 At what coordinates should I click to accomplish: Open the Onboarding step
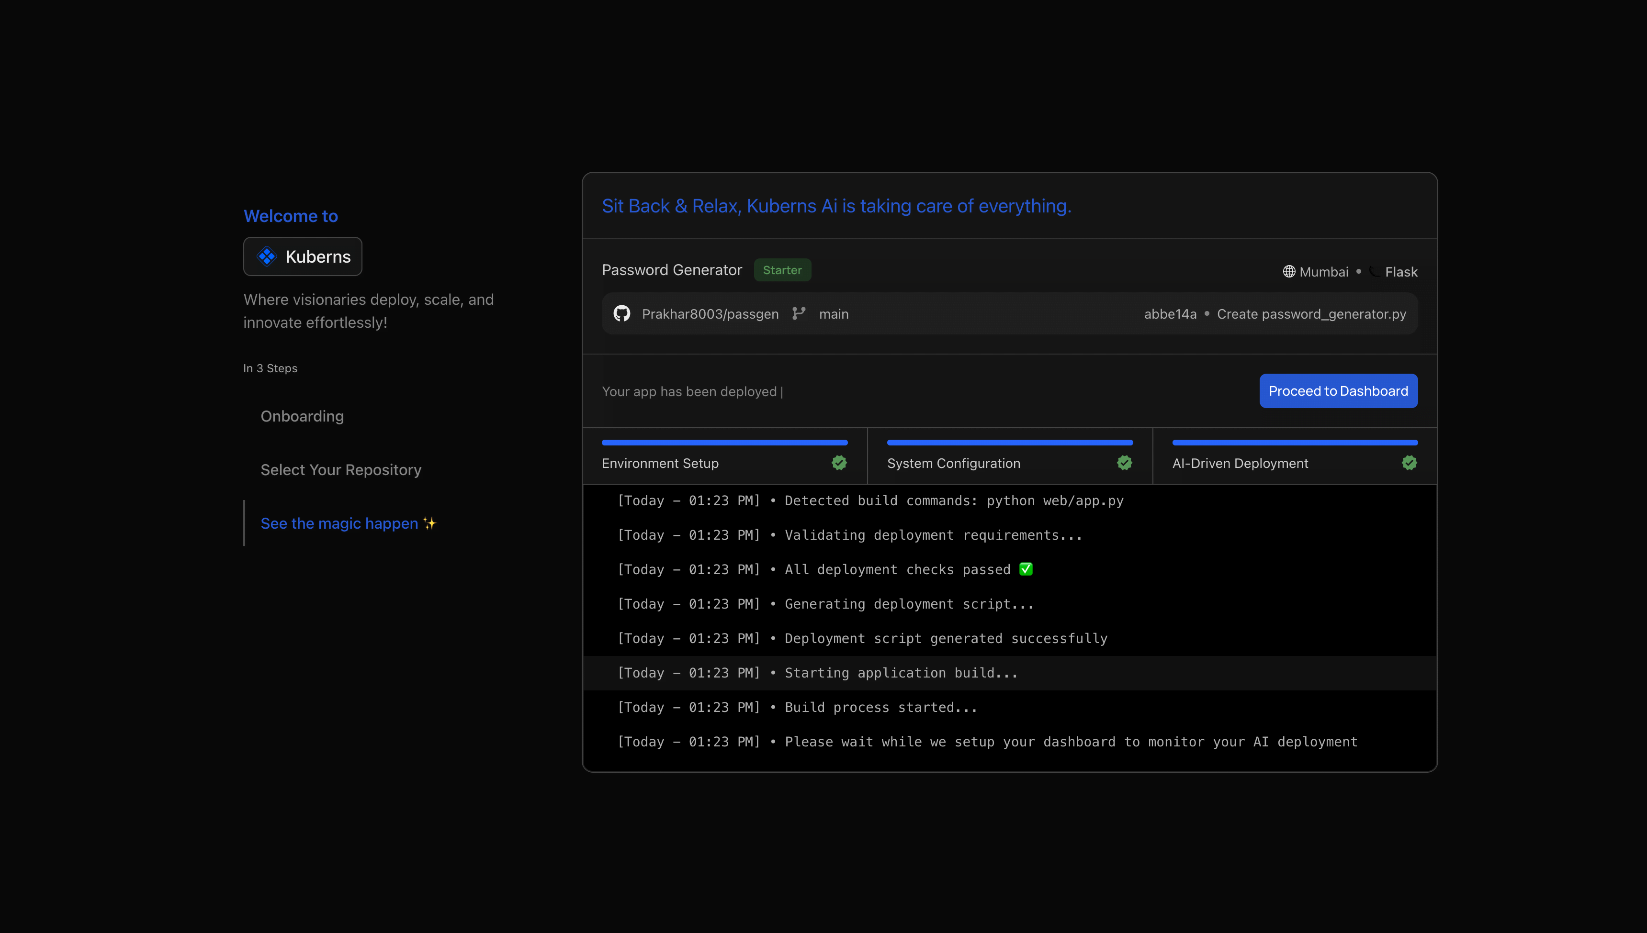click(x=302, y=416)
